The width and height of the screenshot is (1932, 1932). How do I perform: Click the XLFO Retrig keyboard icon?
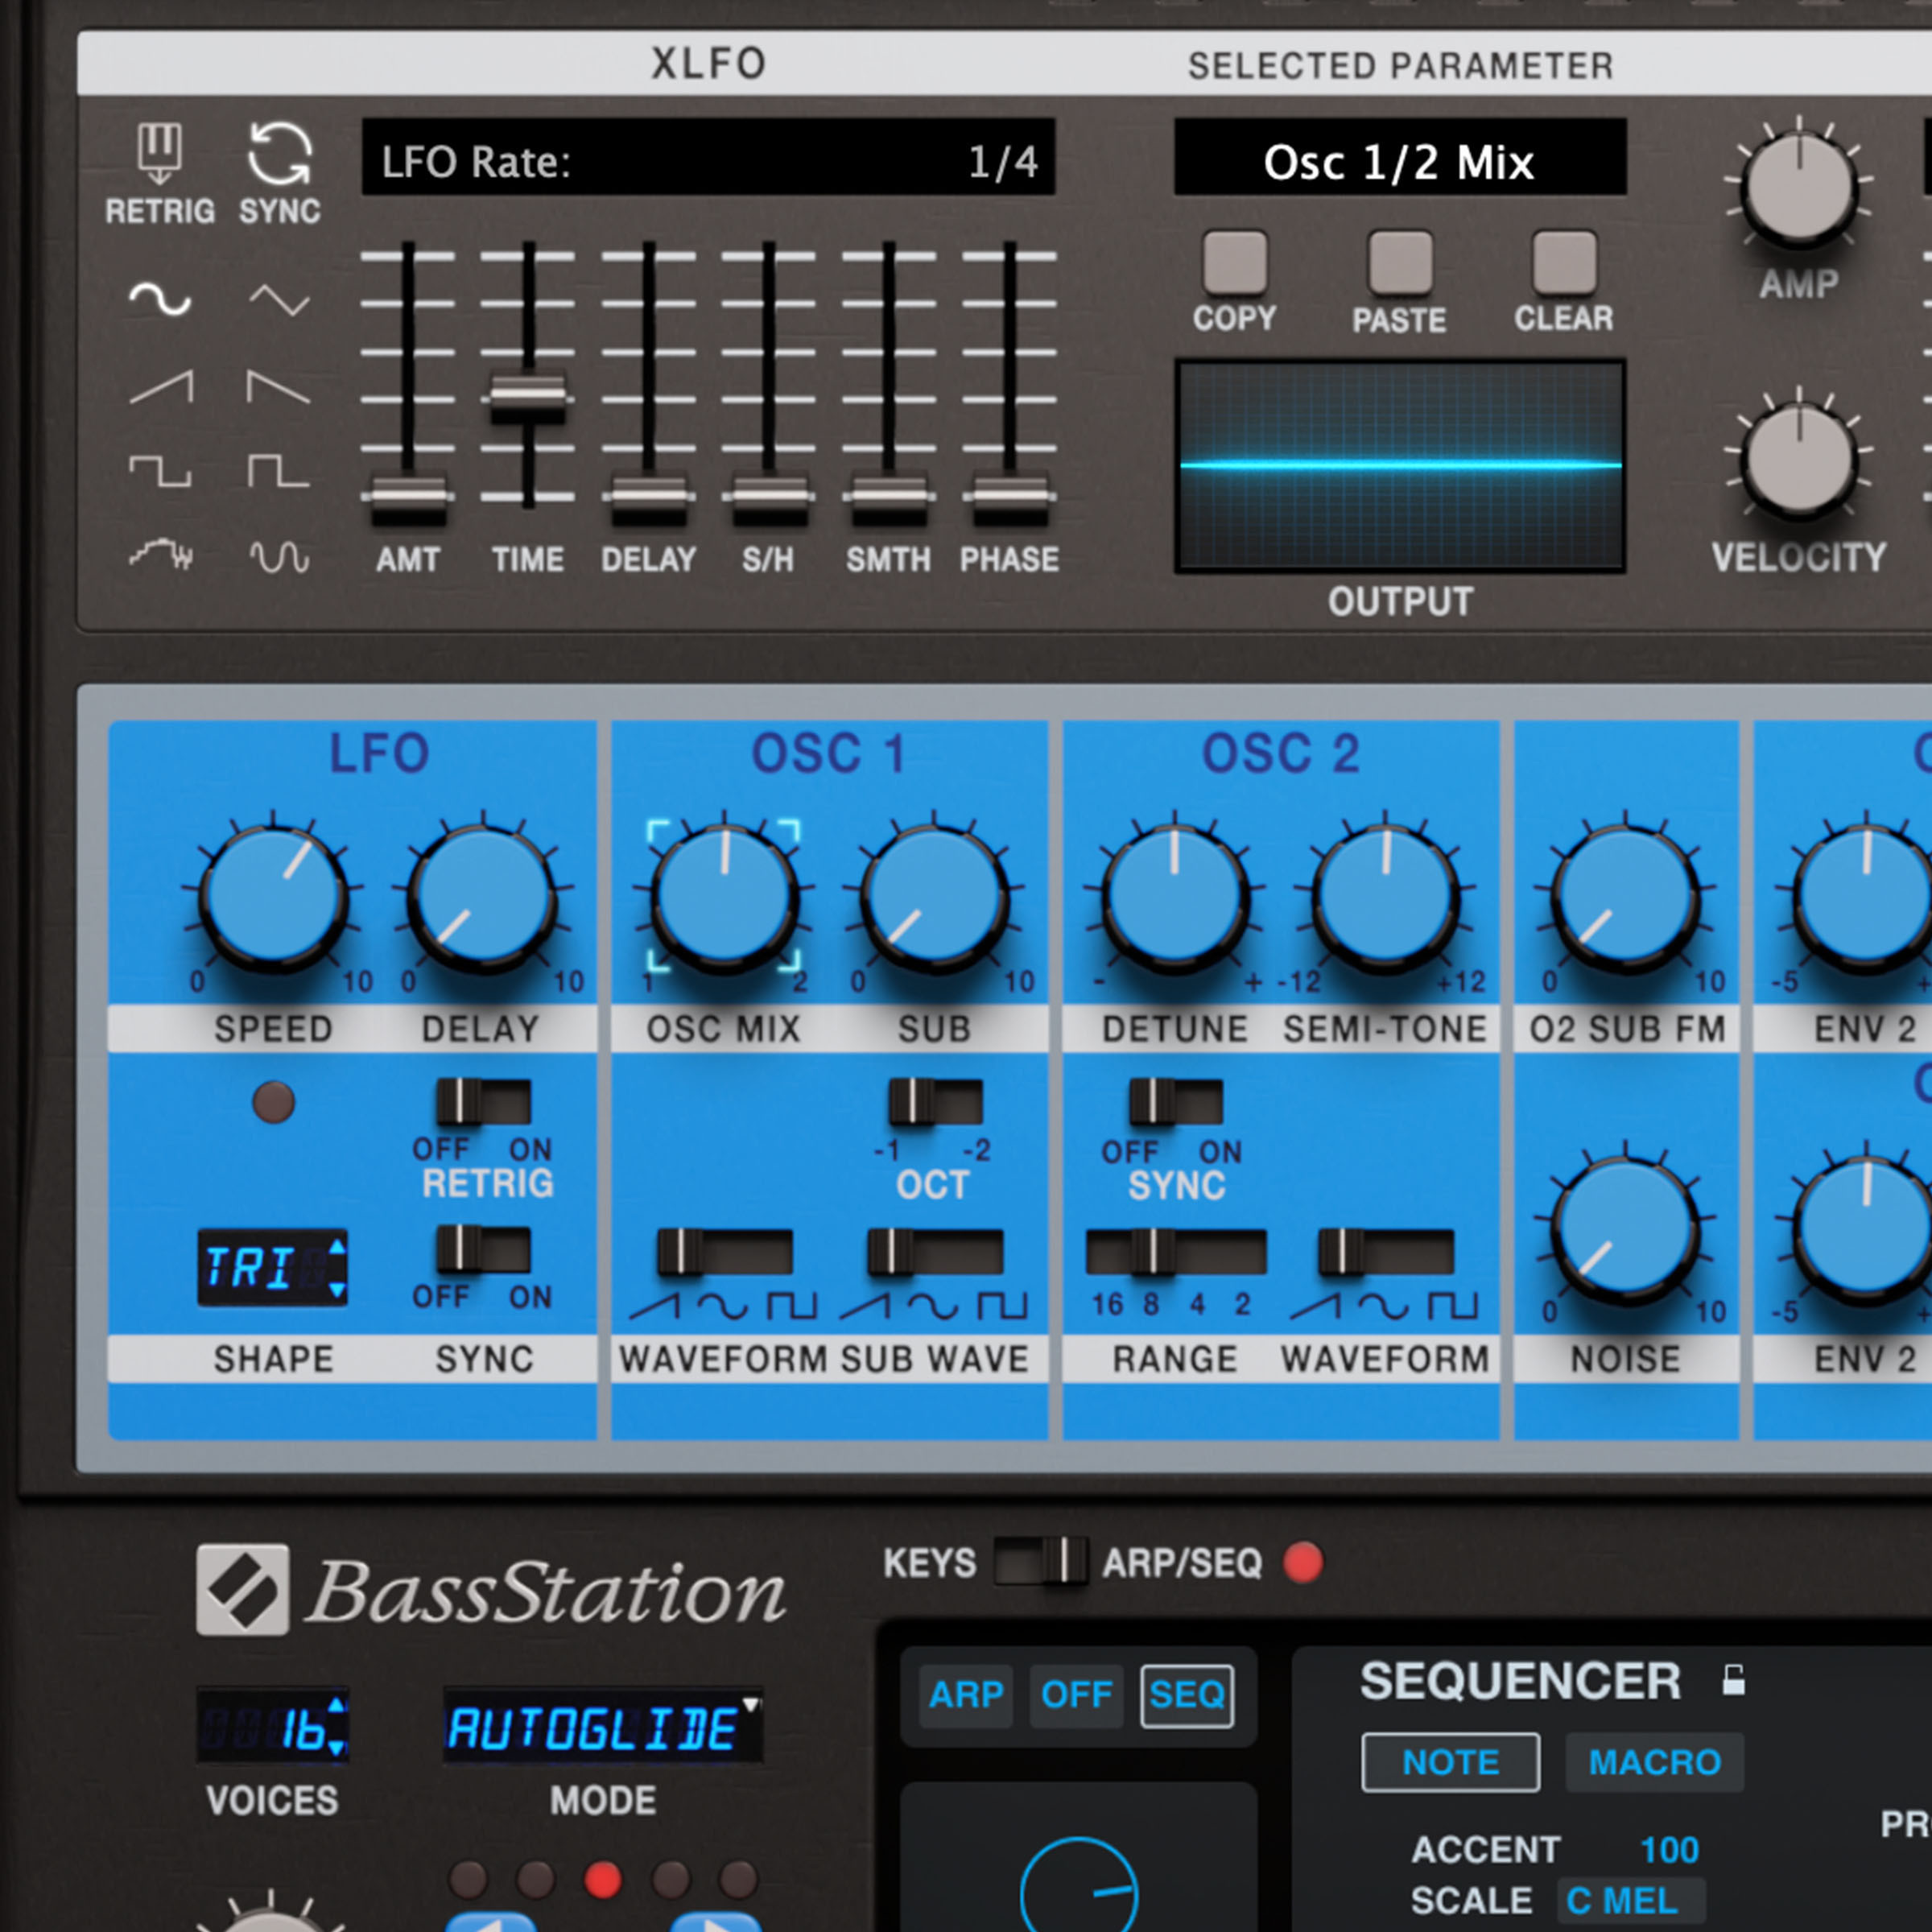[x=159, y=153]
